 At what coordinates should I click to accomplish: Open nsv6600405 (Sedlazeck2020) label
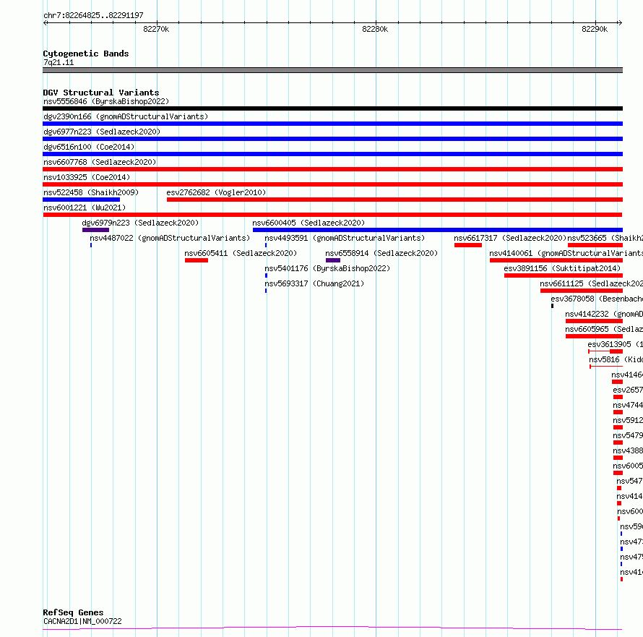click(x=308, y=223)
